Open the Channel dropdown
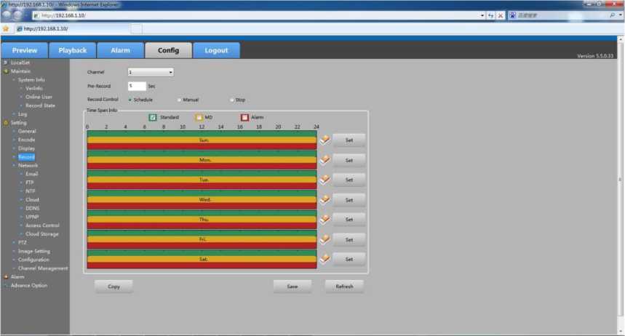 click(x=151, y=72)
